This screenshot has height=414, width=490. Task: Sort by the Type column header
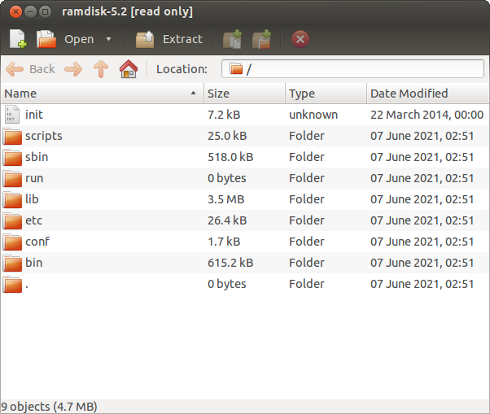(326, 94)
